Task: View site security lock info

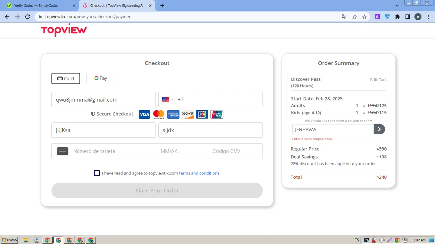Action: [x=40, y=17]
